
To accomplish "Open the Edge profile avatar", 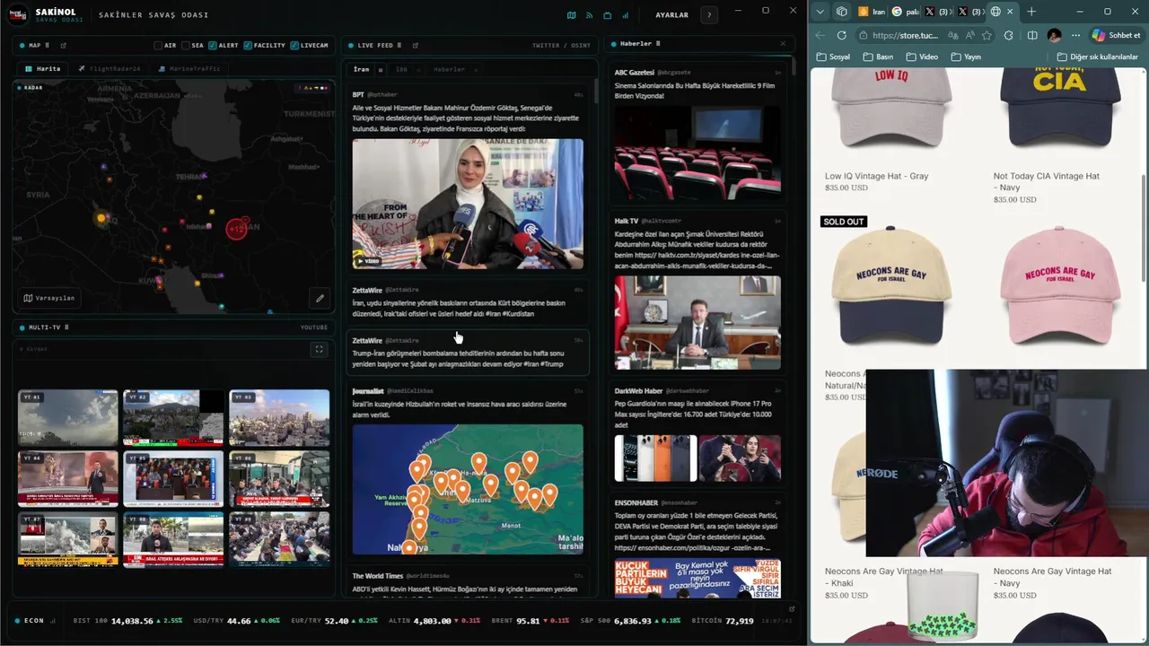I will (x=1054, y=35).
